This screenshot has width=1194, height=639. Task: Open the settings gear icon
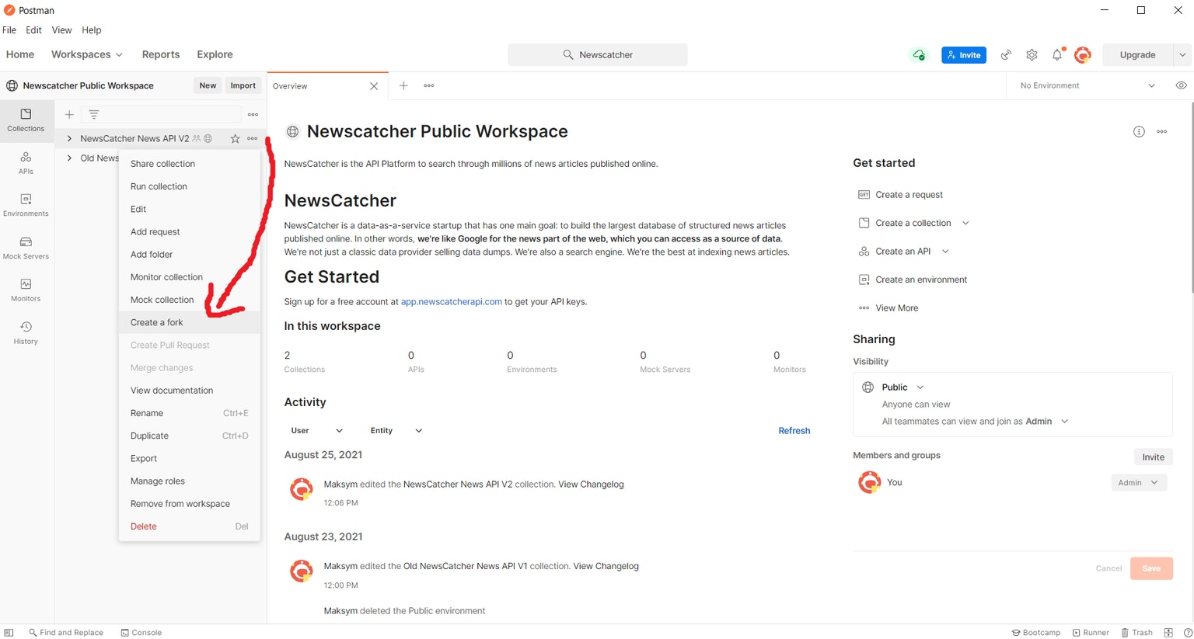click(1032, 54)
